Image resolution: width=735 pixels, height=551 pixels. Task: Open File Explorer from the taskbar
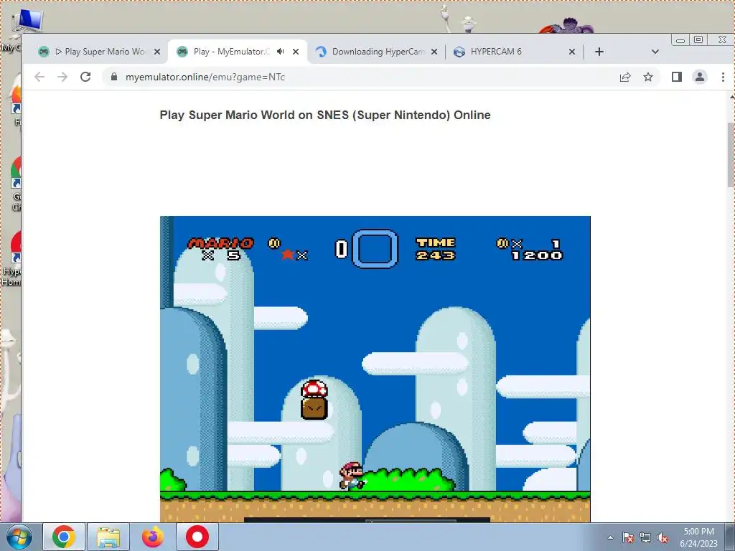[x=108, y=537]
